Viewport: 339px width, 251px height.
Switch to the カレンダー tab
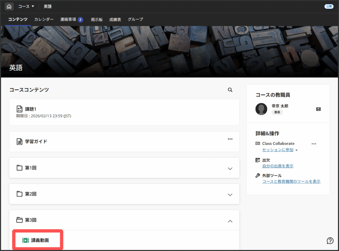(44, 20)
